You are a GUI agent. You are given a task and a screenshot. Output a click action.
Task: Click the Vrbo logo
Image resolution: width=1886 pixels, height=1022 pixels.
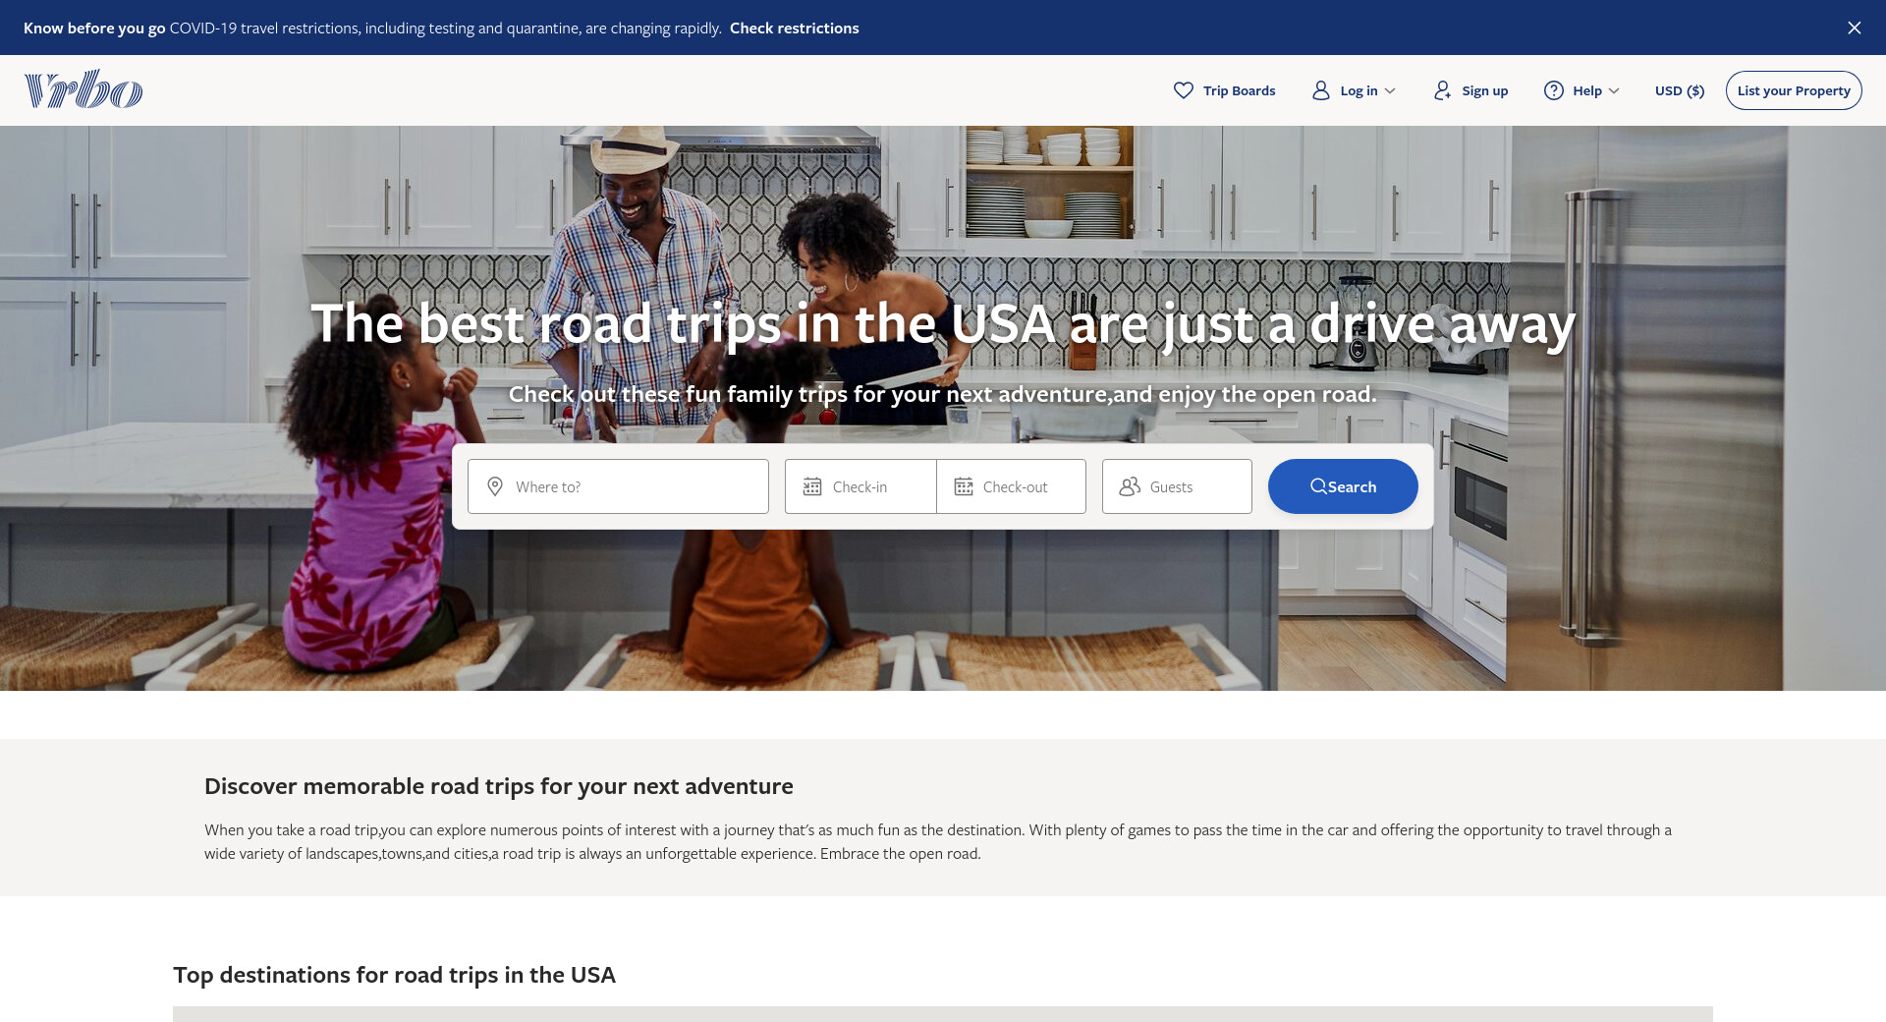coord(83,89)
